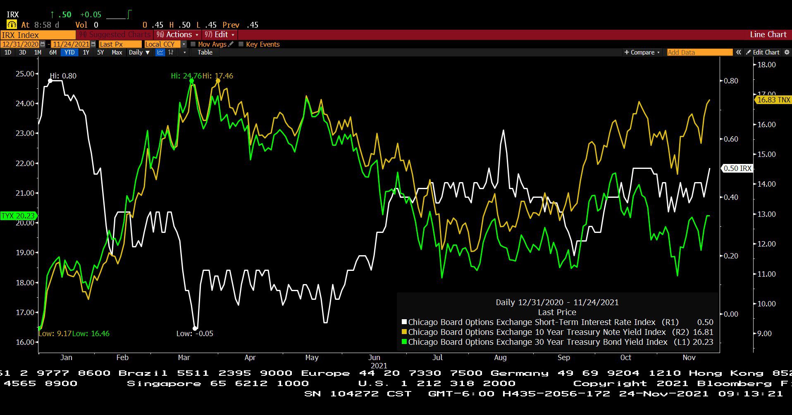Open the Actions dropdown menu
This screenshot has width=792, height=415.
point(177,35)
